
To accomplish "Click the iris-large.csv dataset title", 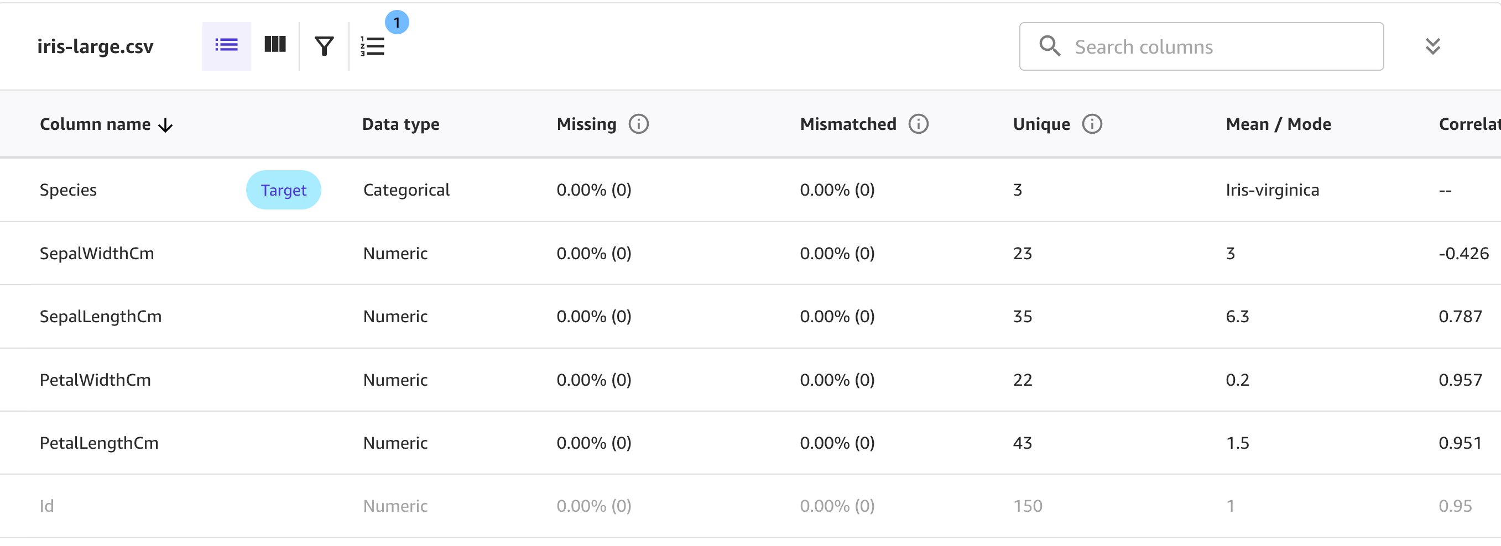I will [x=95, y=46].
